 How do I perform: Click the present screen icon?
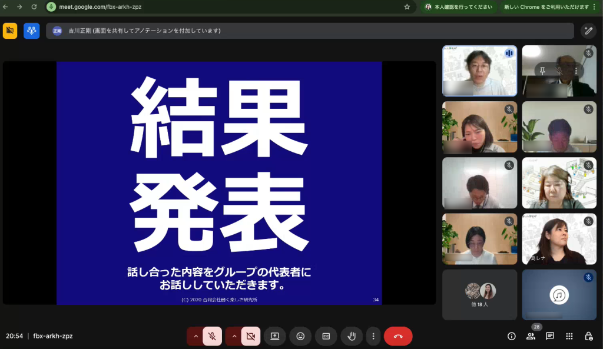[x=274, y=336]
